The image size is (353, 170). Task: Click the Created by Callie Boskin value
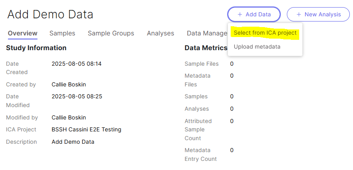tap(69, 84)
